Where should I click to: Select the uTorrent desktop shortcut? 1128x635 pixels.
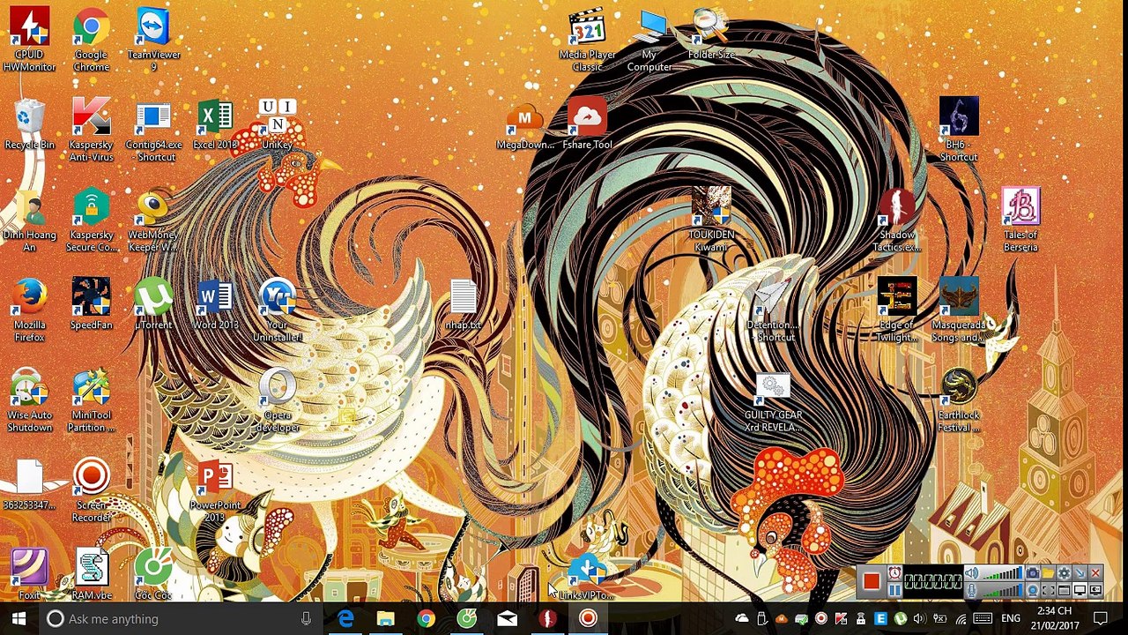[x=153, y=304]
